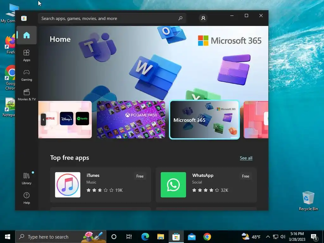Click the volume speaker icon in tray
This screenshot has width=324, height=243.
283,237
